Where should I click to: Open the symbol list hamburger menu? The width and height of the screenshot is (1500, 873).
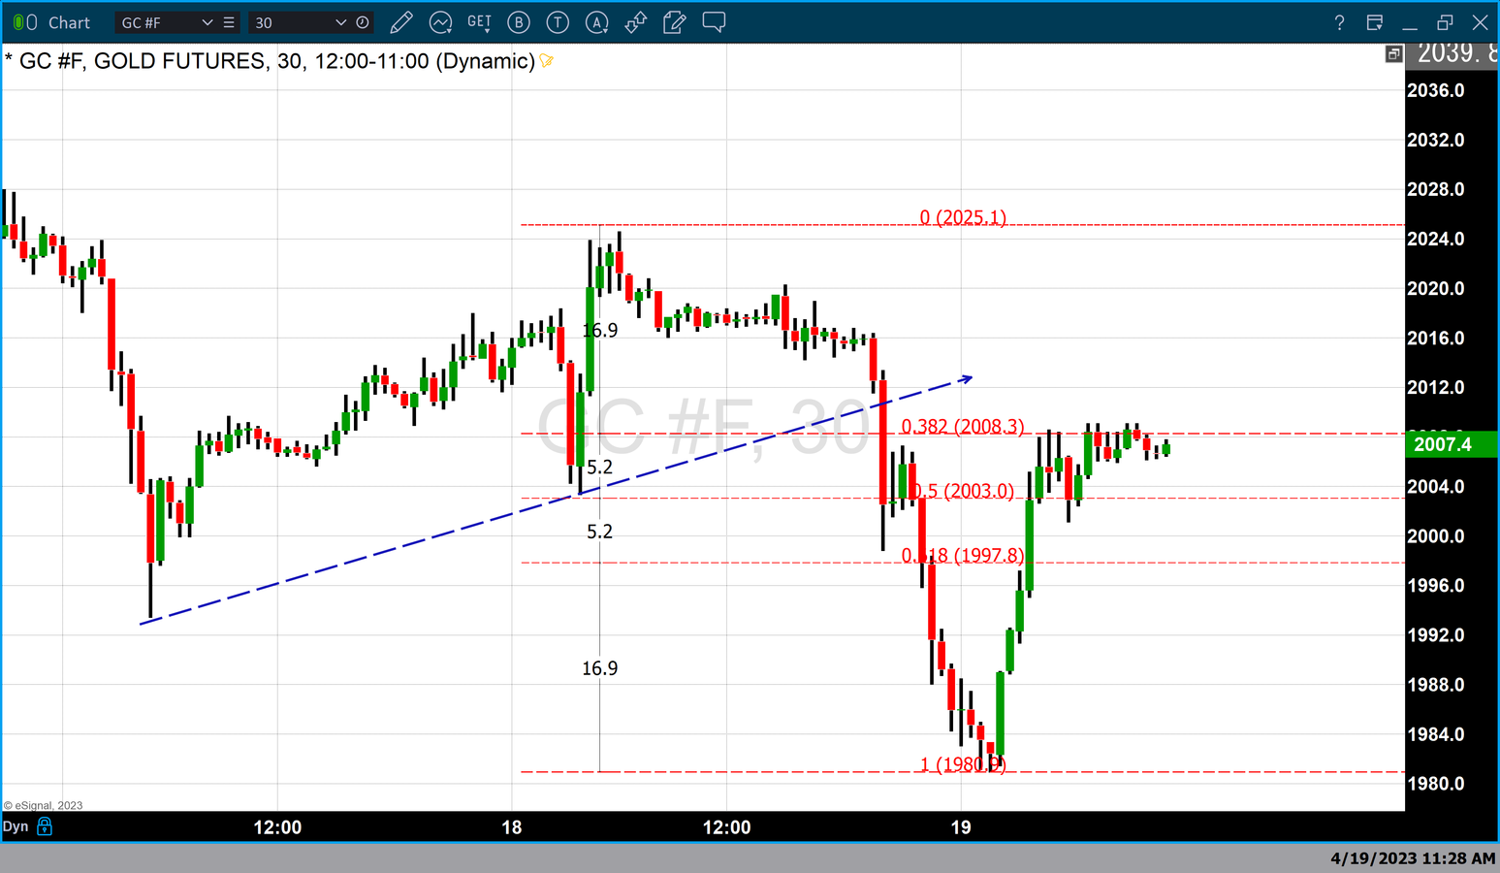tap(229, 22)
